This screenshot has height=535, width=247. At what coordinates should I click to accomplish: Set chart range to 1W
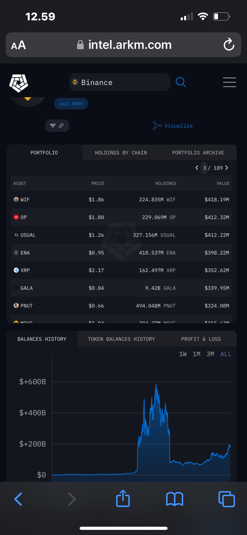[x=183, y=354]
